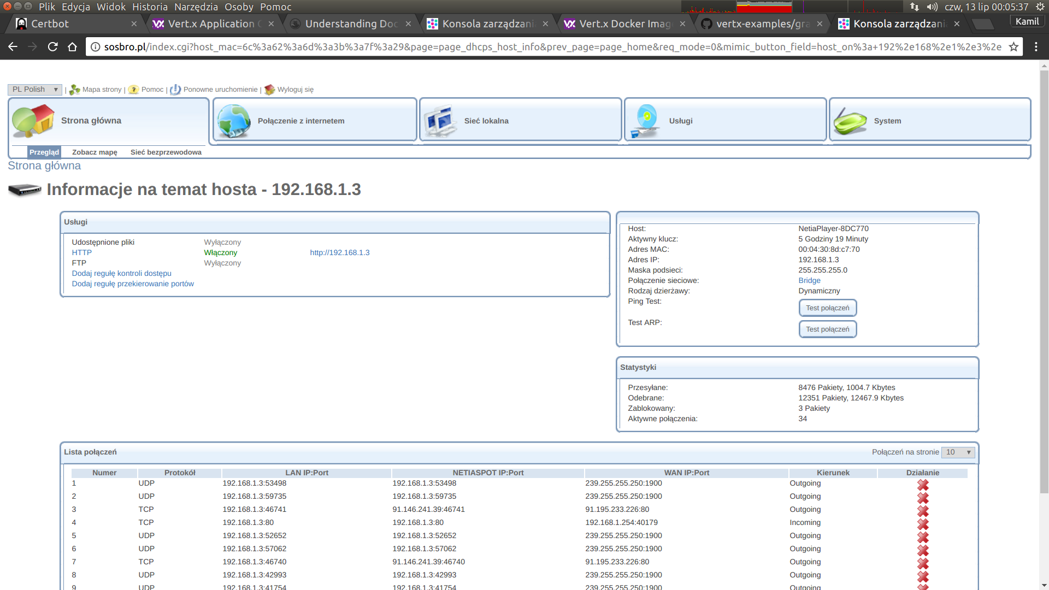The image size is (1049, 590).
Task: Click the browser home icon
Action: pos(72,47)
